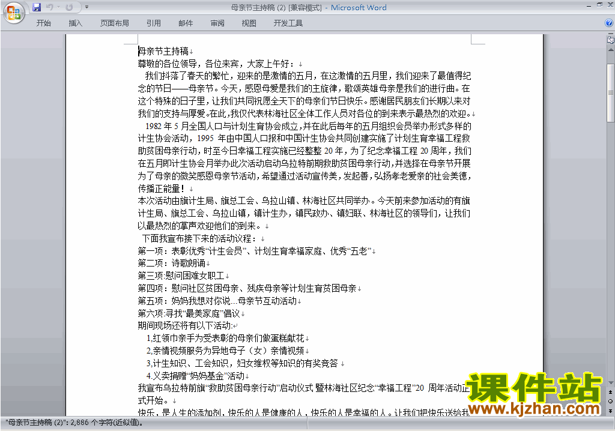This screenshot has width=615, height=431.
Task: Click the paragraph starting 本次活动由旗计生局
Action: [304, 213]
